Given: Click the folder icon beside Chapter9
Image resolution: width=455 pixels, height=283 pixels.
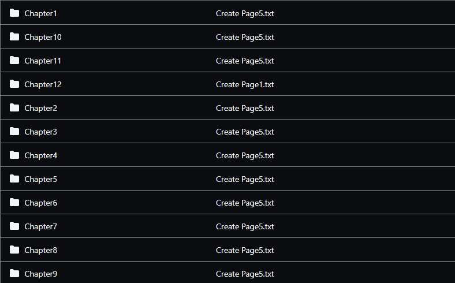Looking at the screenshot, I should point(14,273).
